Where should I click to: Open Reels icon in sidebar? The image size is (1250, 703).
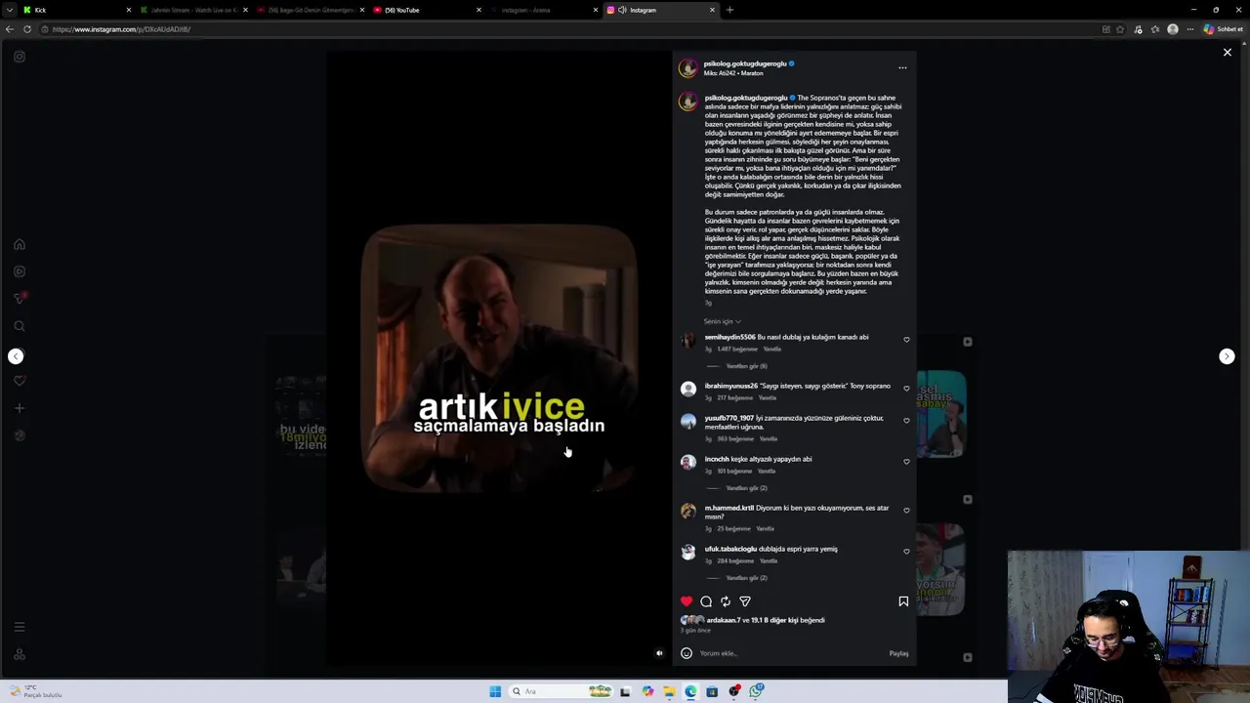point(20,271)
